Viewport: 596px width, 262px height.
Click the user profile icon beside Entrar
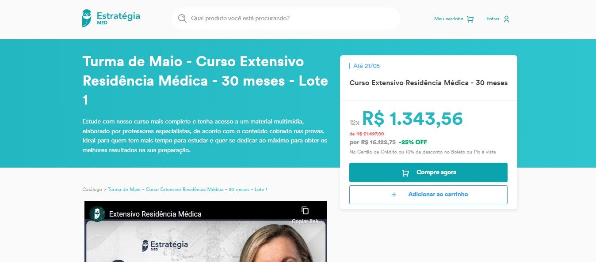506,19
